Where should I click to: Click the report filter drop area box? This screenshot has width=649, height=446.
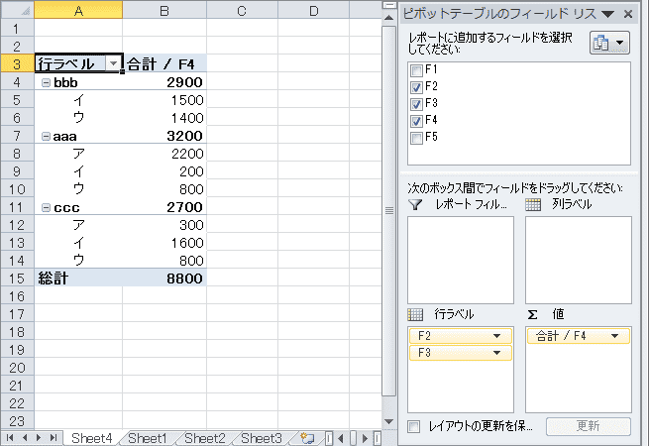point(461,260)
